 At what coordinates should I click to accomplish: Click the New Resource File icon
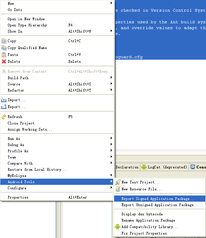118,189
